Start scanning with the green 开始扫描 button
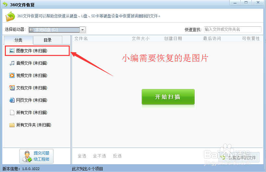The image size is (266, 172). point(168,97)
